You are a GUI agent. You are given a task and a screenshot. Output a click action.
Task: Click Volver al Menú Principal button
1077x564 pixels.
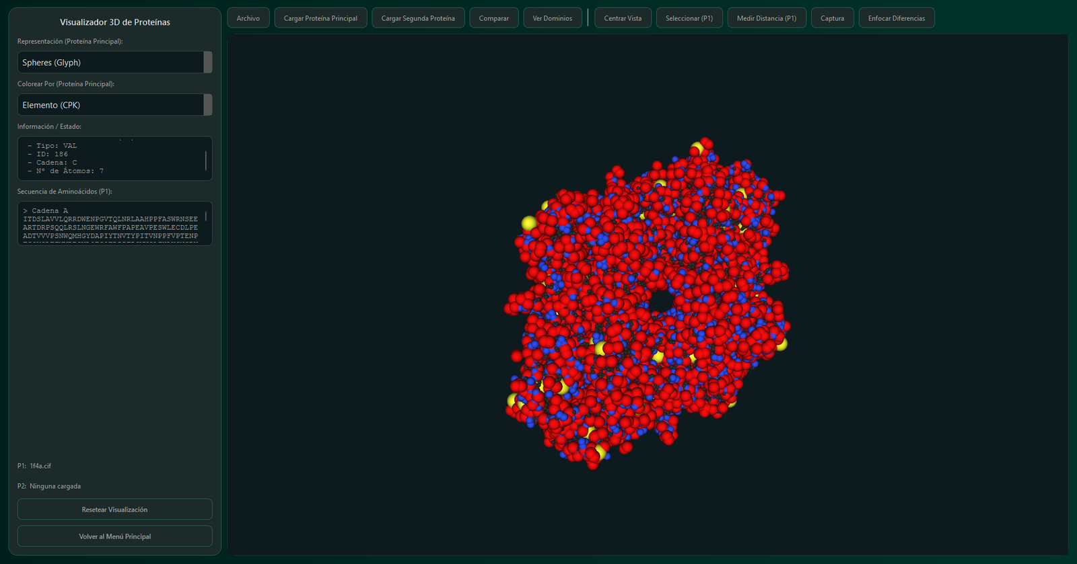point(114,536)
